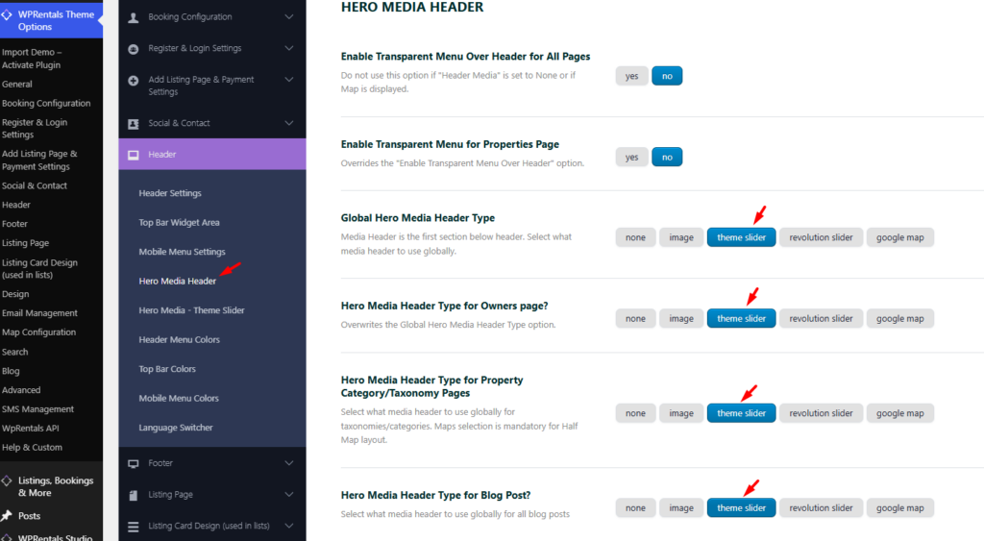Open Hero Media - Theme Slider item
Viewport: 984px width, 541px height.
coord(191,310)
